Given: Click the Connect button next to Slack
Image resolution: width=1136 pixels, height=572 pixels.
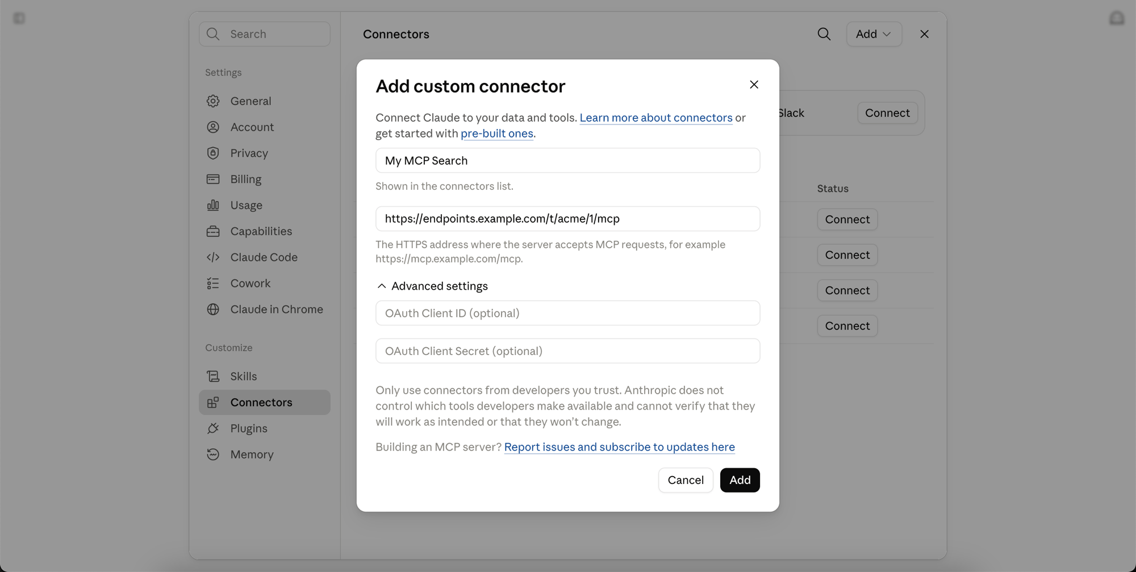Looking at the screenshot, I should [887, 113].
